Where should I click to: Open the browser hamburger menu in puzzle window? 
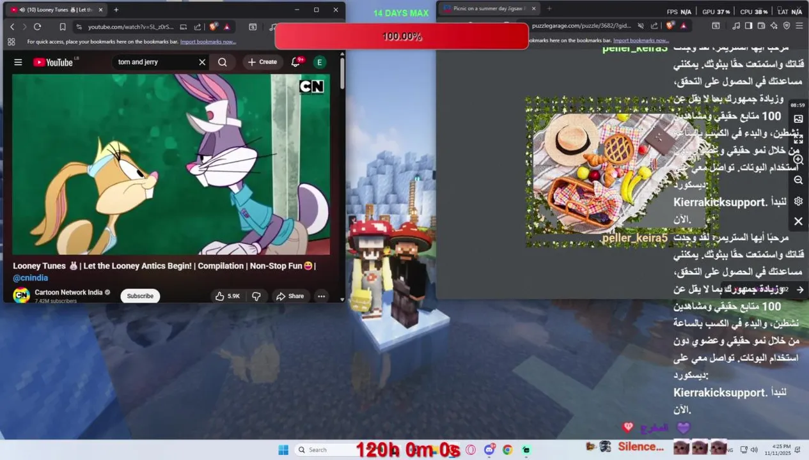(x=799, y=26)
